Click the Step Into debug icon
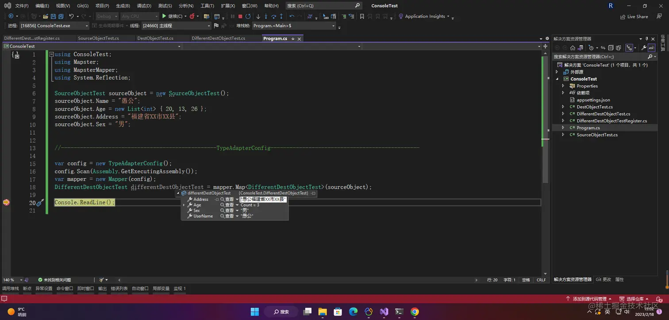 click(266, 16)
